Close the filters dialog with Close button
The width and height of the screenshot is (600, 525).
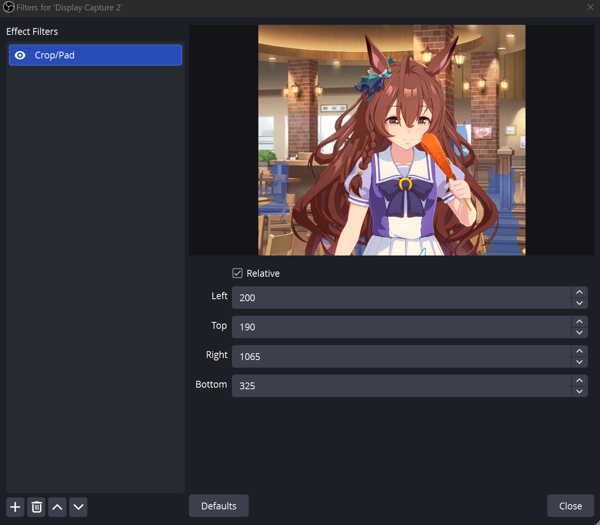pos(570,506)
